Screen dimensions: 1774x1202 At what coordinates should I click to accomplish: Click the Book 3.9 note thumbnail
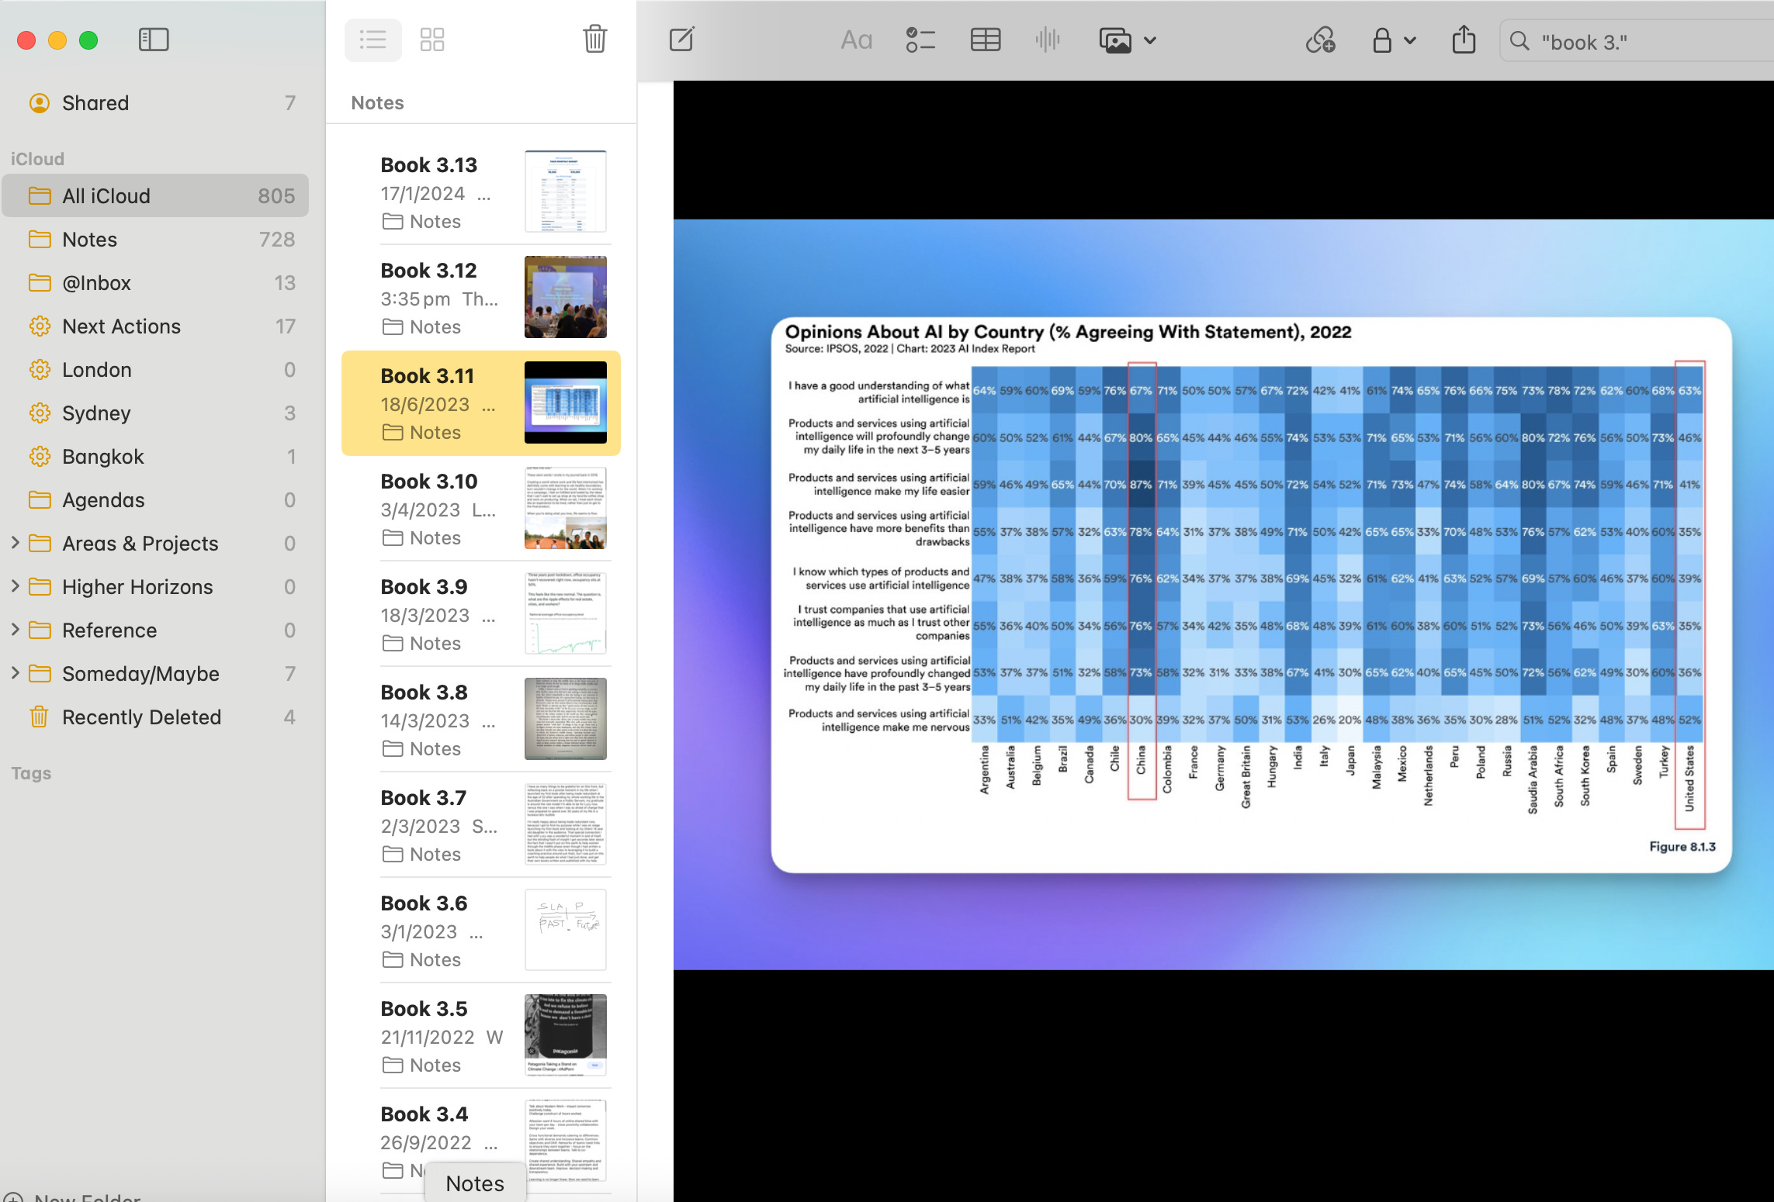tap(565, 613)
